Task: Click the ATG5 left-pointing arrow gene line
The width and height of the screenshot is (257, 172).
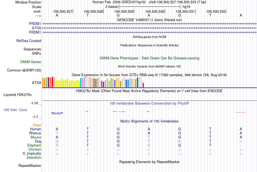Action: (149, 28)
